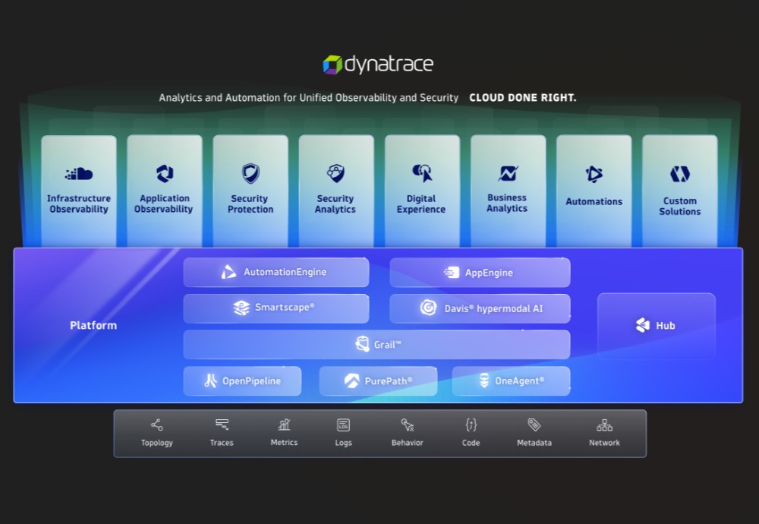The height and width of the screenshot is (524, 759).
Task: Select the Digital Experience label
Action: coord(421,204)
